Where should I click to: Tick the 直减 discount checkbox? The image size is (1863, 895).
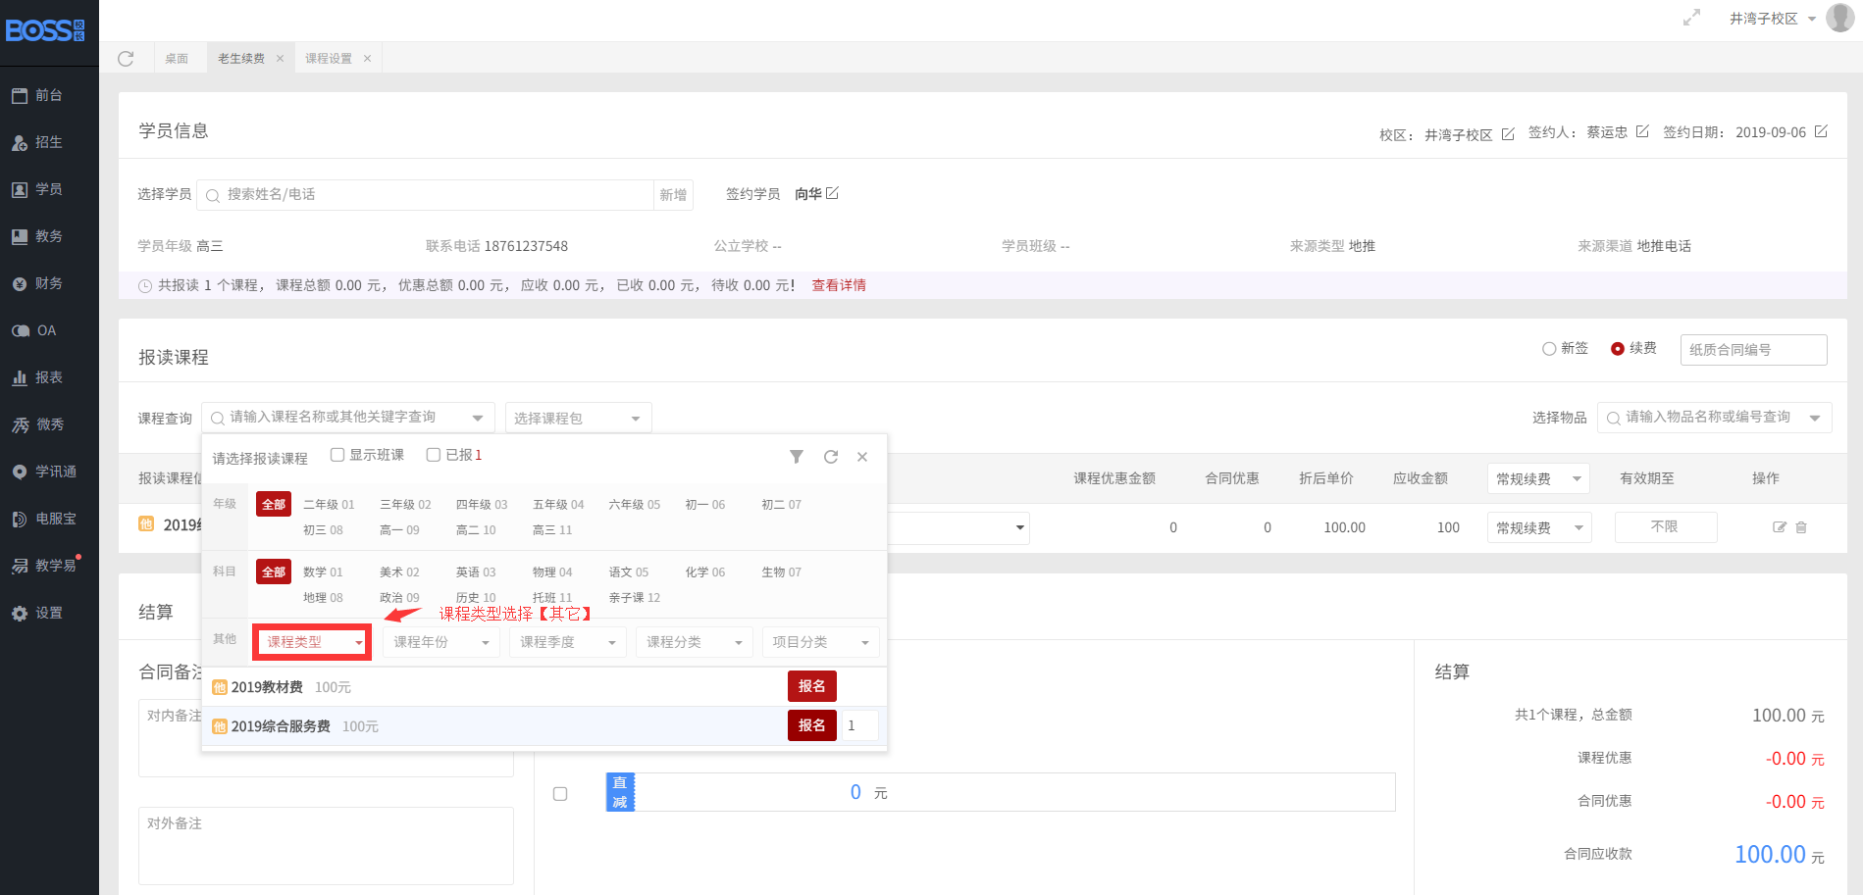[x=560, y=794]
